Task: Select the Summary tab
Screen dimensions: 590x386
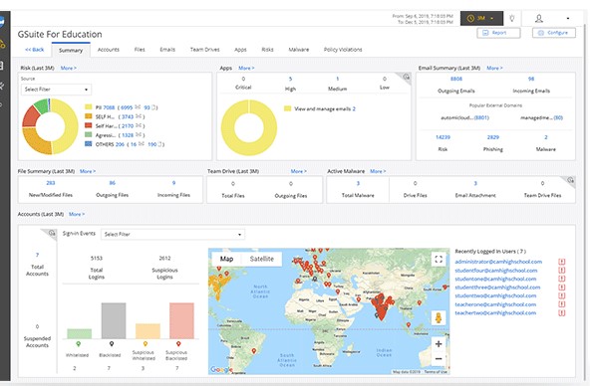Action: tap(71, 50)
